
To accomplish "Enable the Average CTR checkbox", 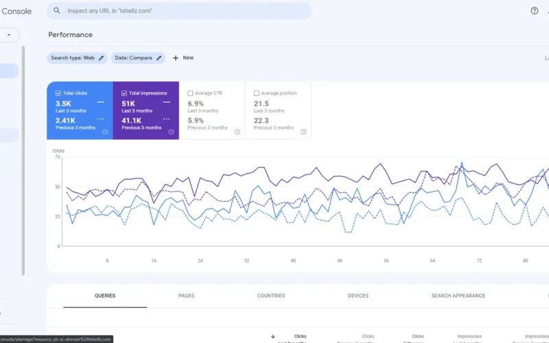I will click(190, 93).
